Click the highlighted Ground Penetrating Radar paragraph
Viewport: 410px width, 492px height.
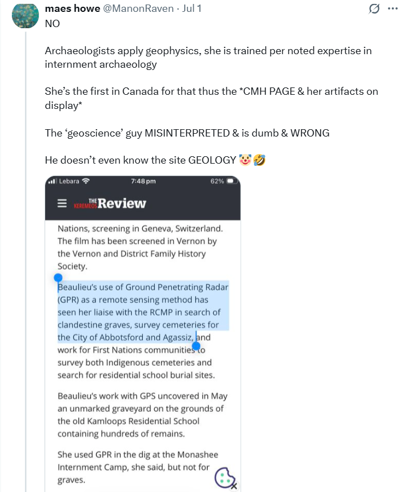143,331
